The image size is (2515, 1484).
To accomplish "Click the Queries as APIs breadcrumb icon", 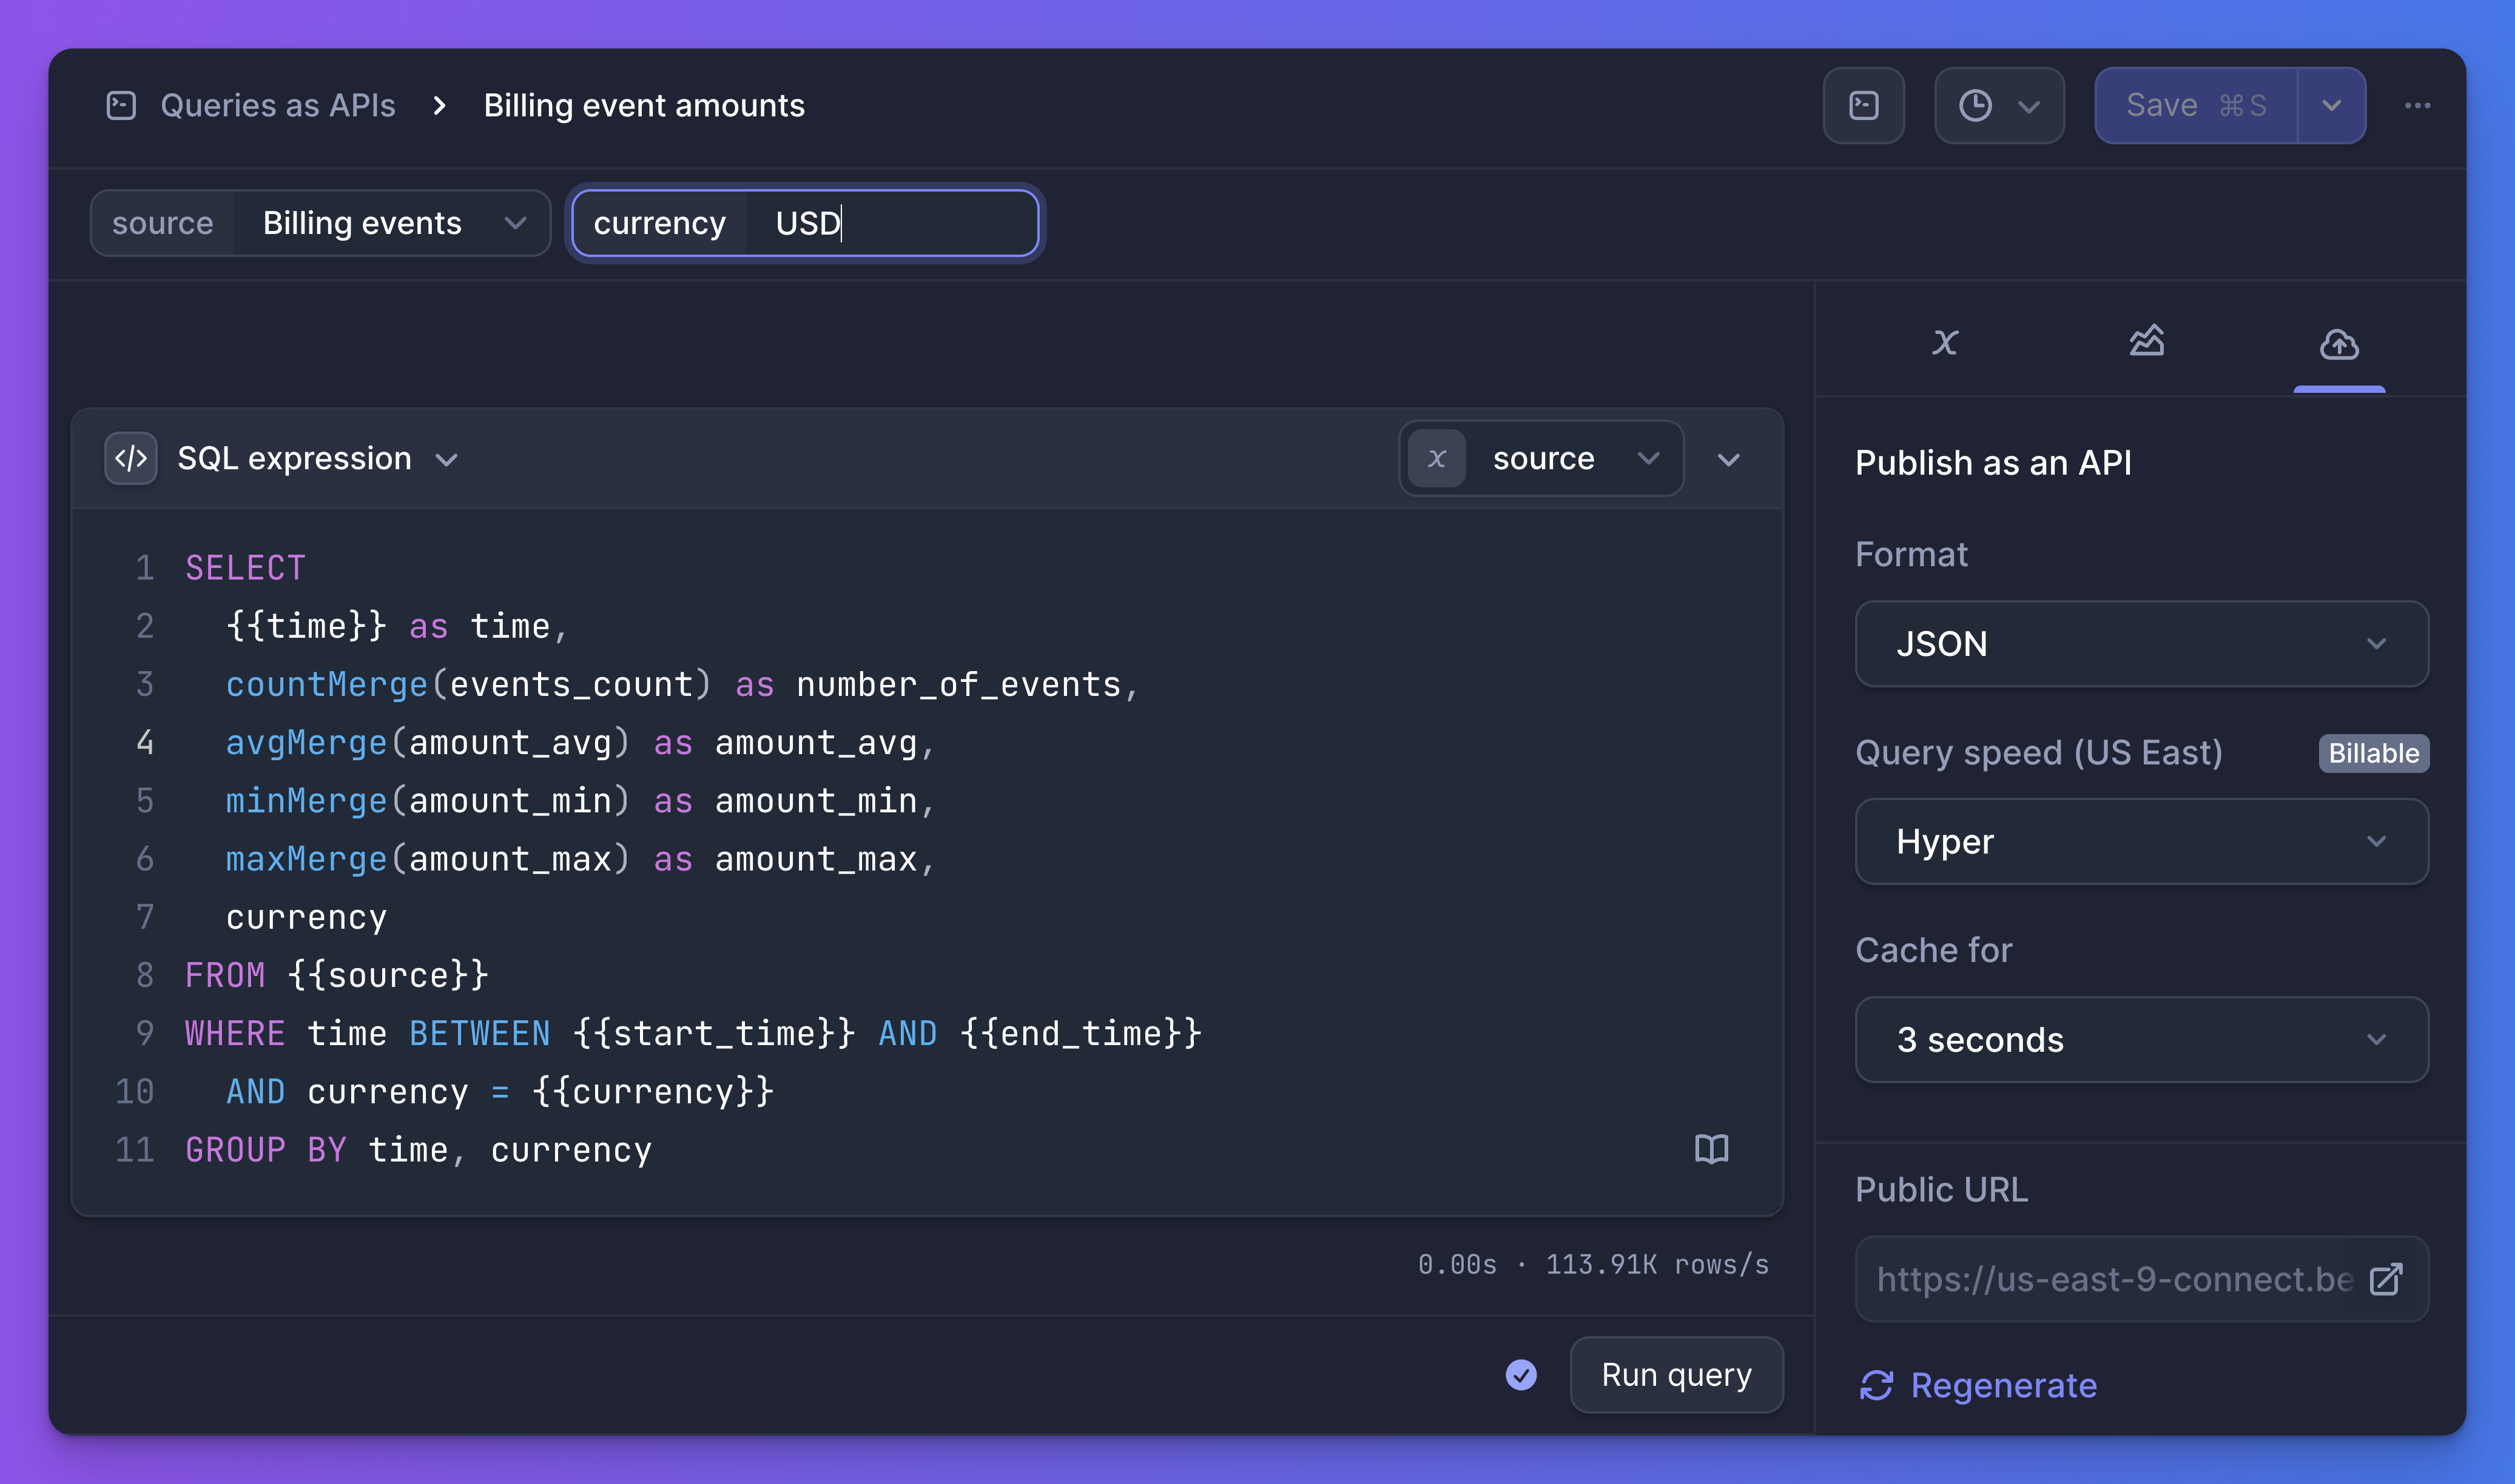I will pyautogui.click(x=122, y=104).
